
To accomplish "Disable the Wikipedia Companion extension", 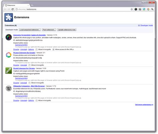I will pos(16,100).
